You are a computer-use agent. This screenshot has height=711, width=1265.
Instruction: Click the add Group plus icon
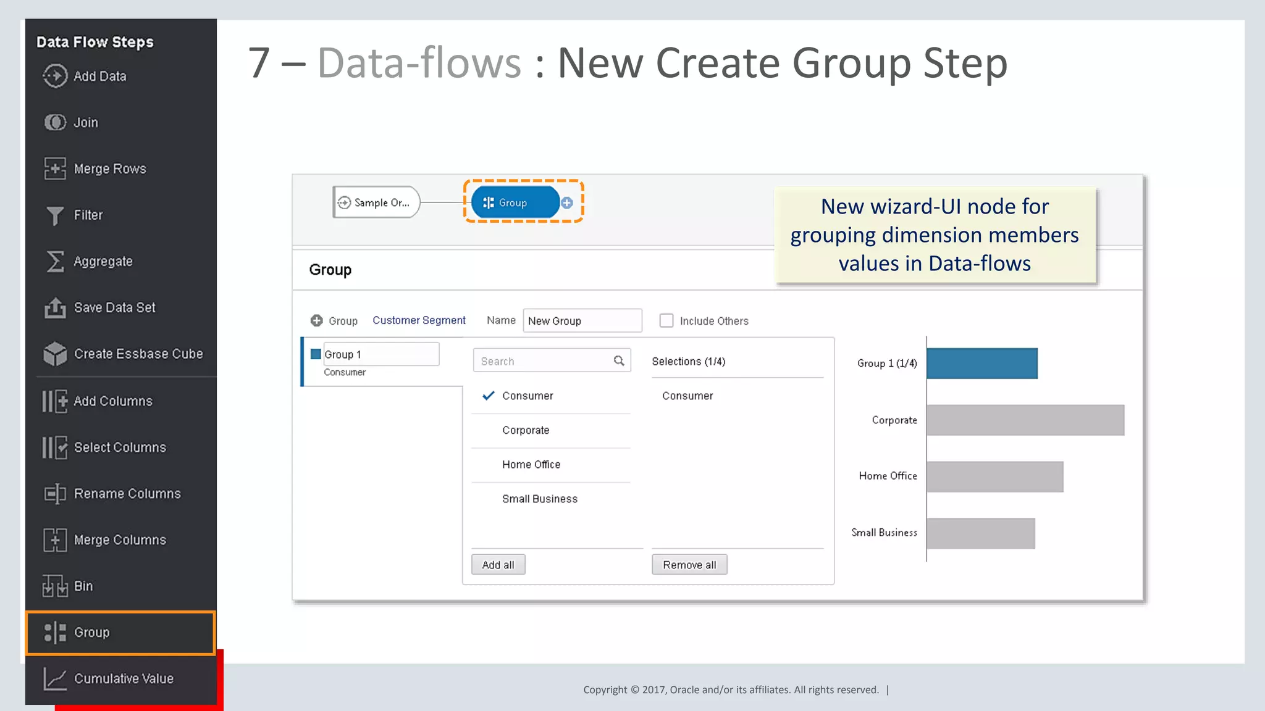coord(317,320)
